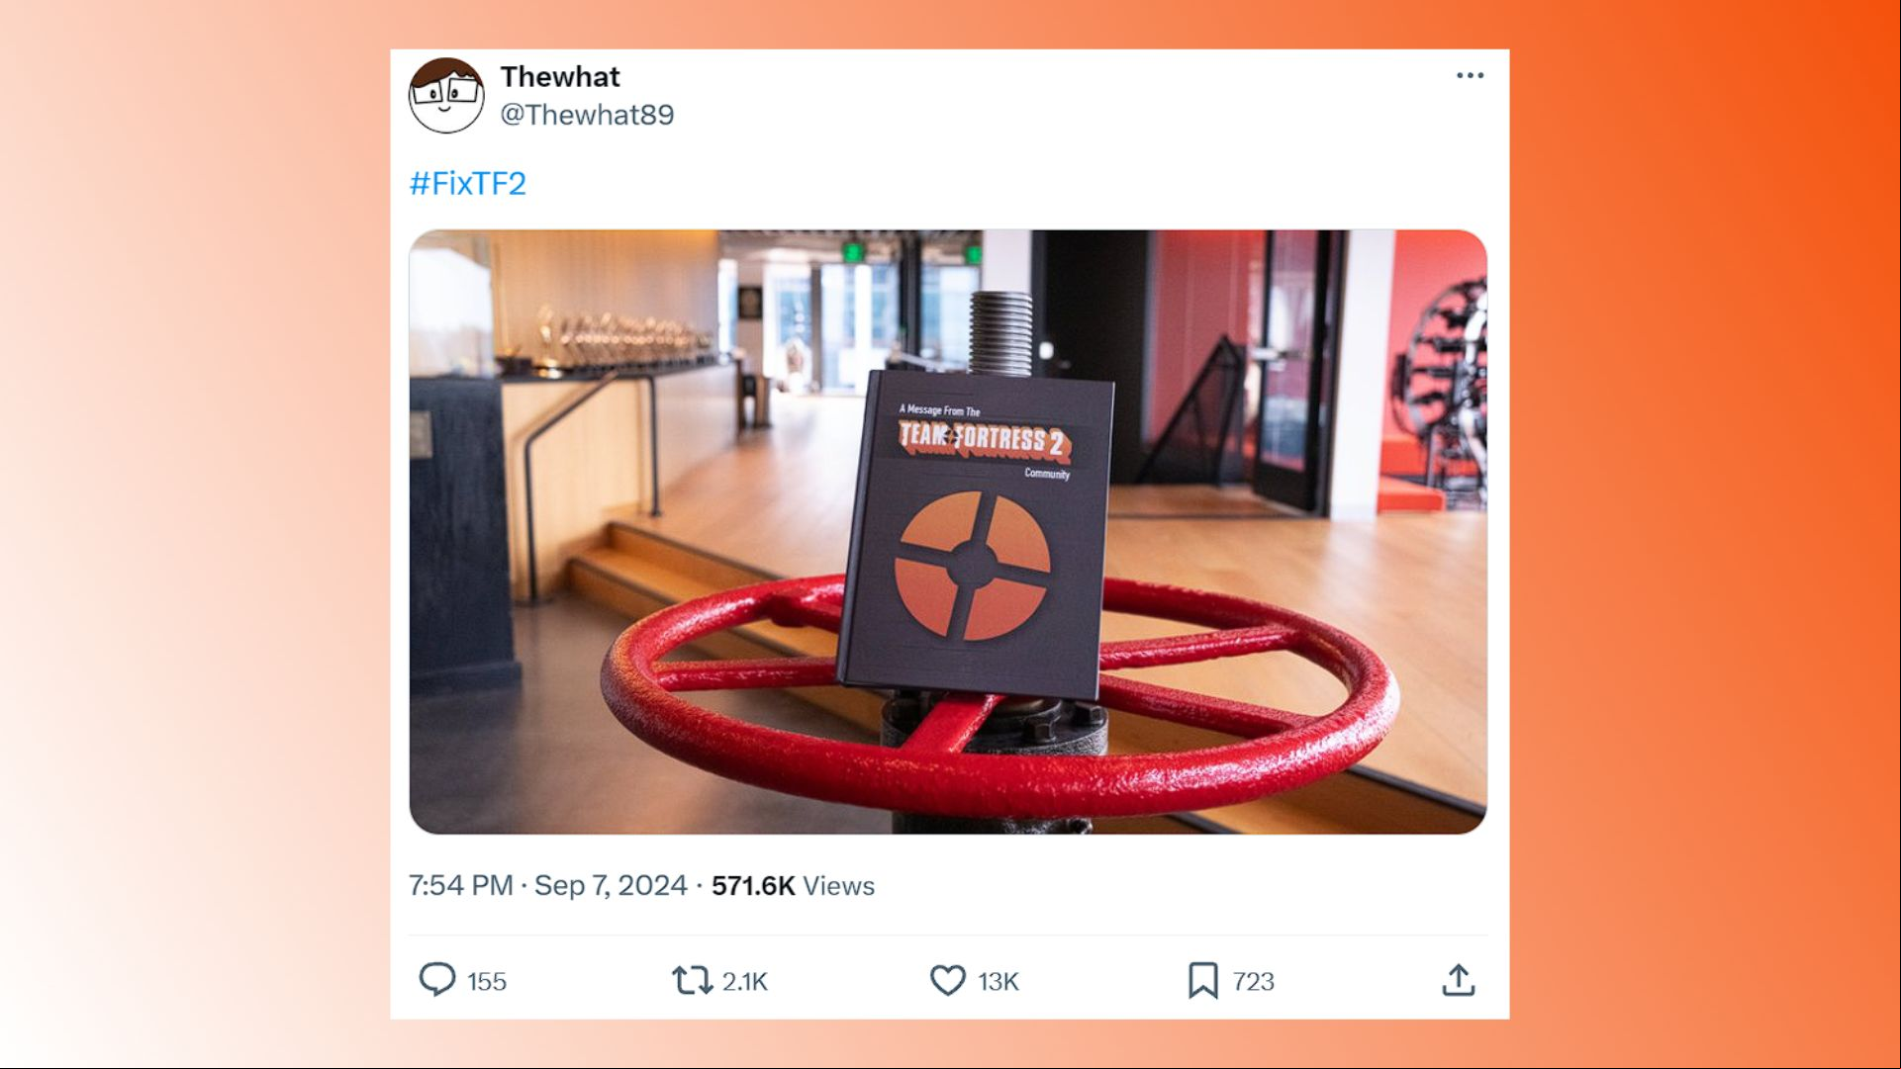Click the 7:54 PM Sep 7, 2024 timestamp
Viewport: 1901px width, 1069px height.
[x=548, y=885]
